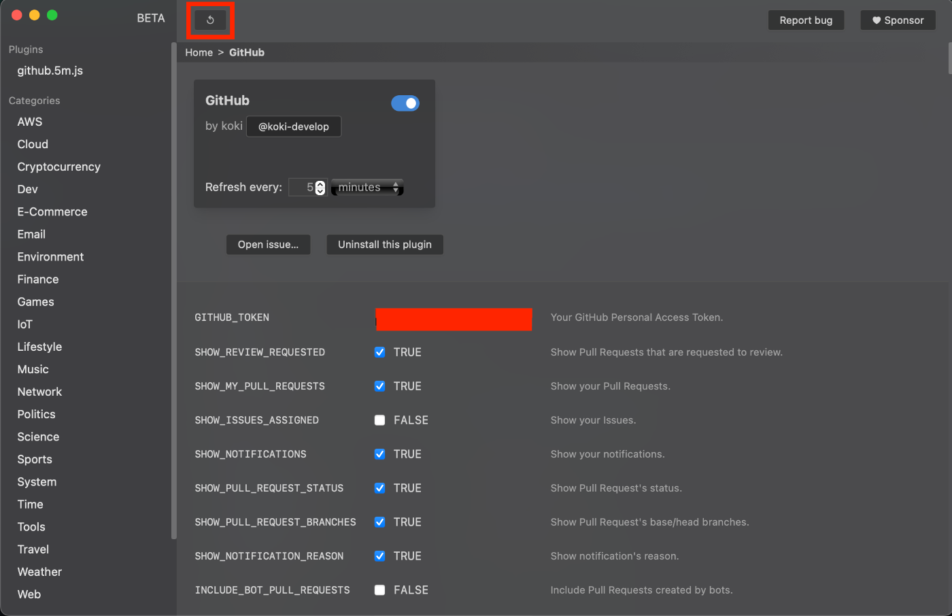The image size is (952, 616).
Task: Open the Sports category
Action: pyautogui.click(x=35, y=460)
